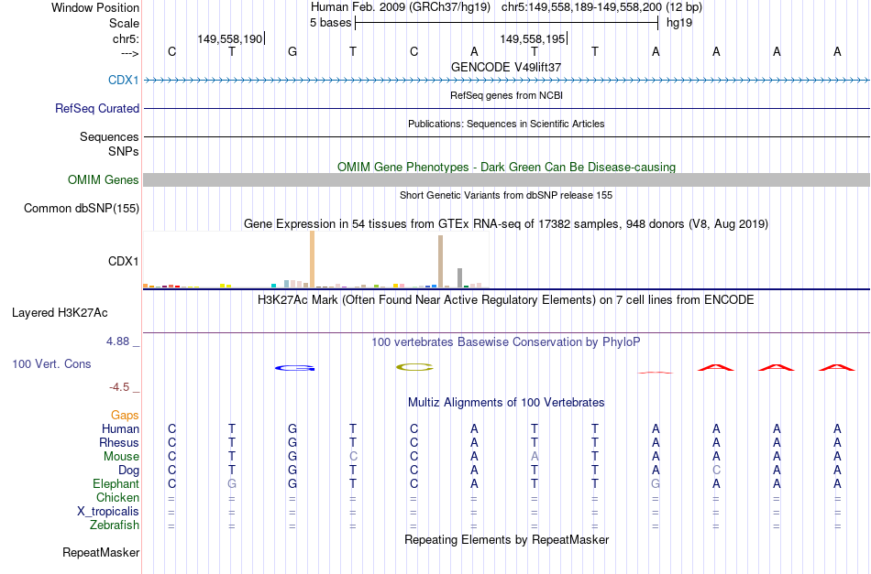Click the tall brown GTEx expression bar
Image resolution: width=871 pixels, height=574 pixels.
tap(440, 261)
